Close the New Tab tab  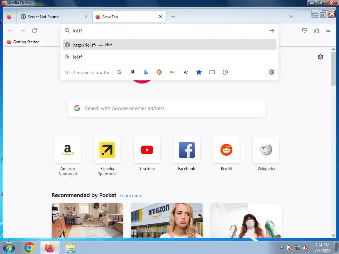coord(161,17)
